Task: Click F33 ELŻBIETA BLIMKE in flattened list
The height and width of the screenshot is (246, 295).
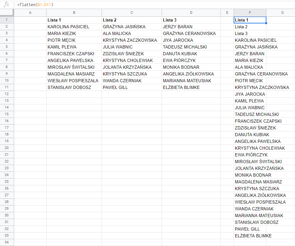Action: pyautogui.click(x=250, y=236)
